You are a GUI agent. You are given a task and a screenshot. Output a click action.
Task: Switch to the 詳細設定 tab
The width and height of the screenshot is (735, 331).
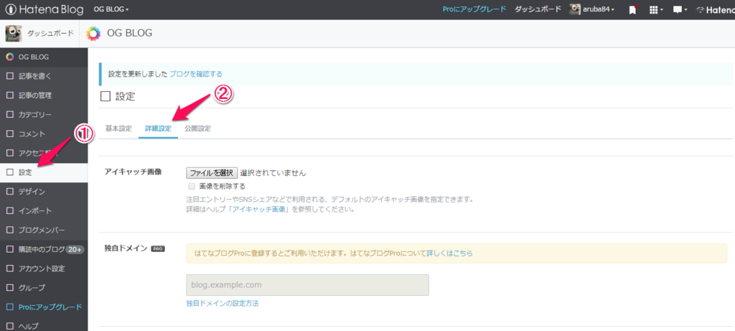coord(158,129)
